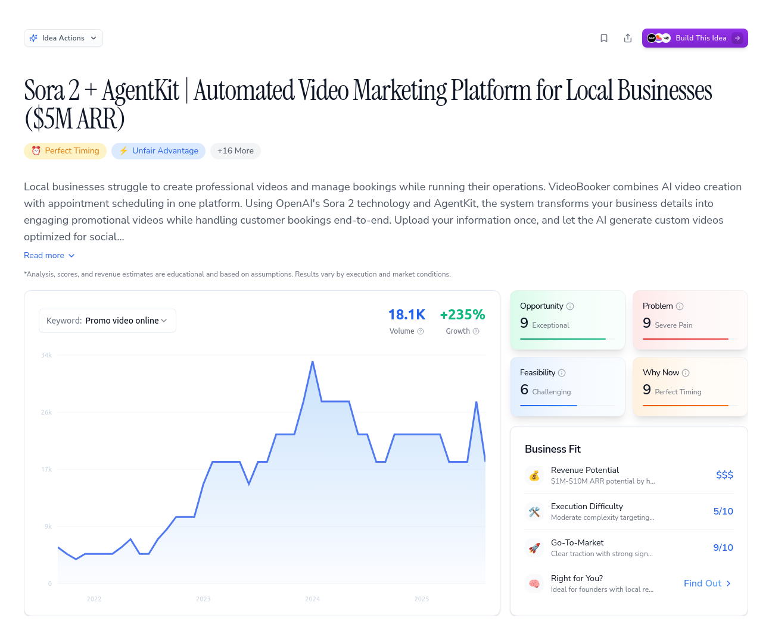Select the Unfair Advantage tag
Image resolution: width=772 pixels, height=640 pixels.
(x=158, y=151)
